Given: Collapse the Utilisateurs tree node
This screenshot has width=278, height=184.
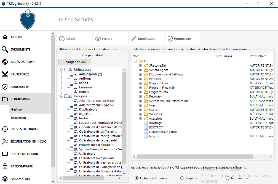Looking at the screenshot, I should 62,70.
